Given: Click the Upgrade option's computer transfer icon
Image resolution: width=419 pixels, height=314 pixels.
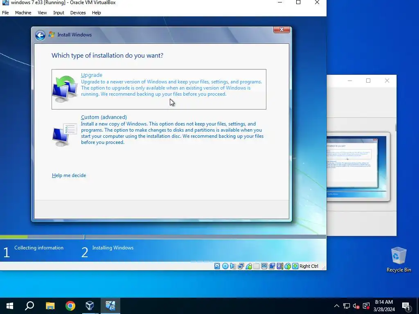Looking at the screenshot, I should (65, 89).
